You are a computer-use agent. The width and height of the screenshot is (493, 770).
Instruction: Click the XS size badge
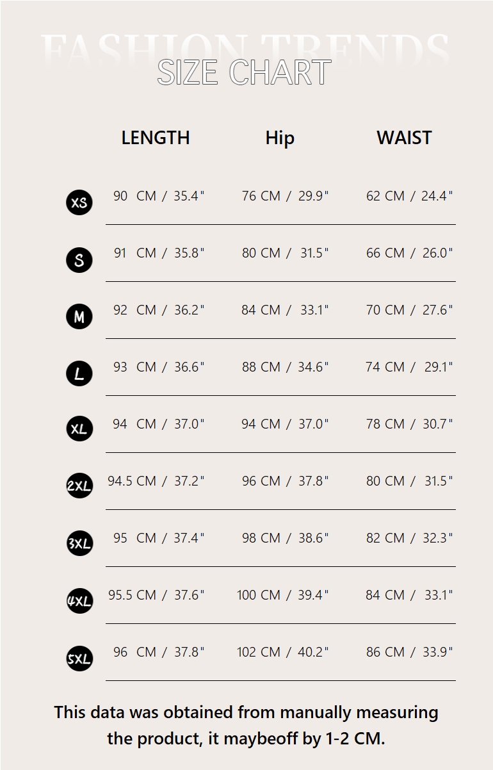pyautogui.click(x=79, y=202)
